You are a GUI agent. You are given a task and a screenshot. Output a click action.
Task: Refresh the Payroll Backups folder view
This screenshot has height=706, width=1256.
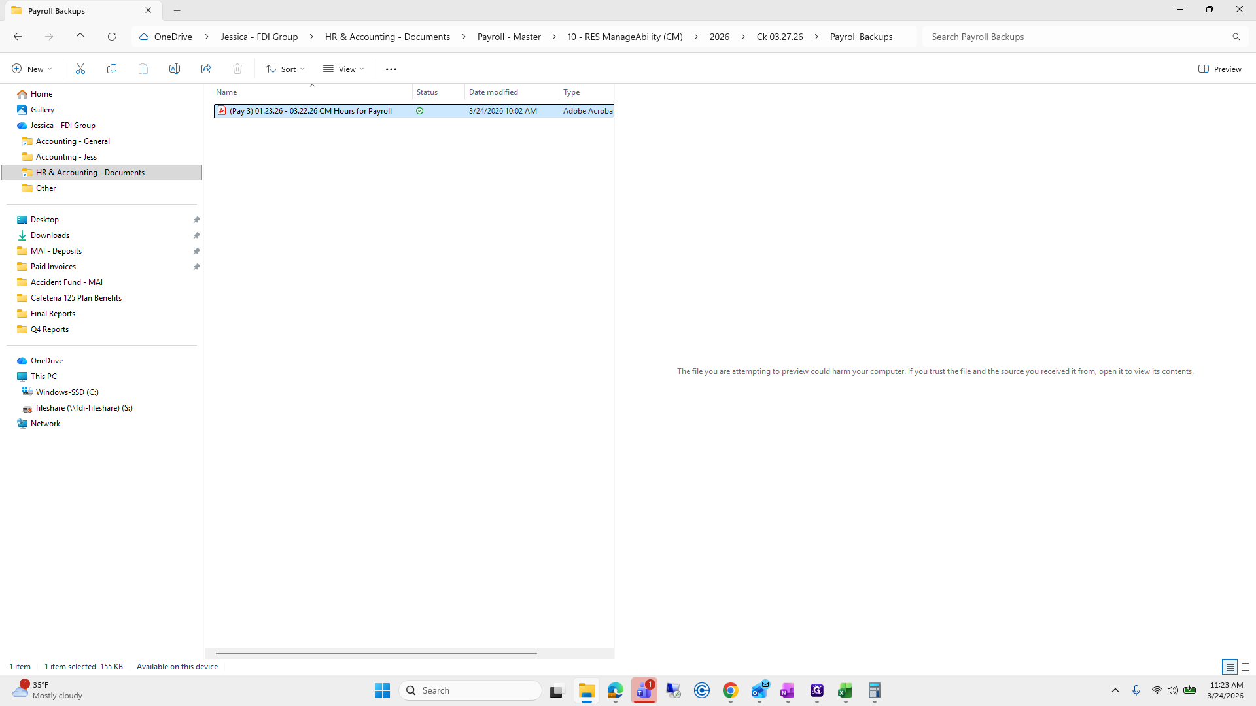point(112,37)
